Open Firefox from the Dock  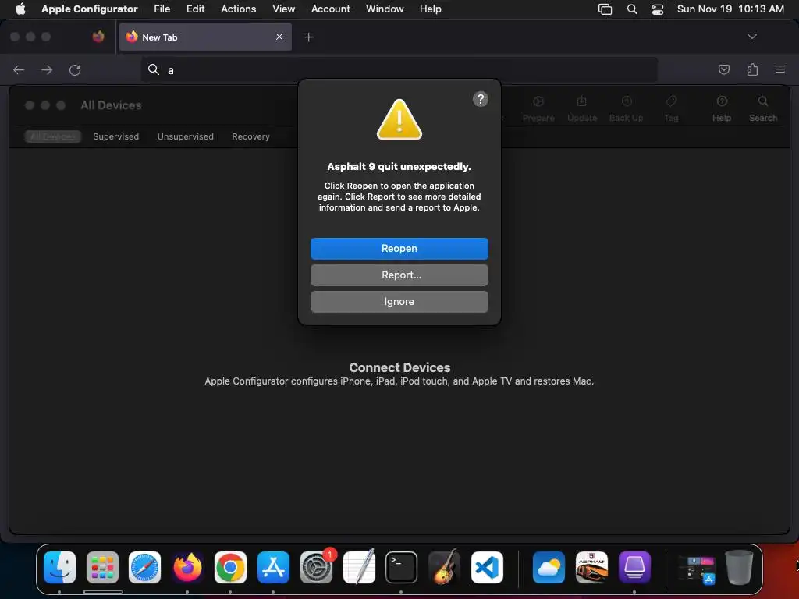pos(187,568)
